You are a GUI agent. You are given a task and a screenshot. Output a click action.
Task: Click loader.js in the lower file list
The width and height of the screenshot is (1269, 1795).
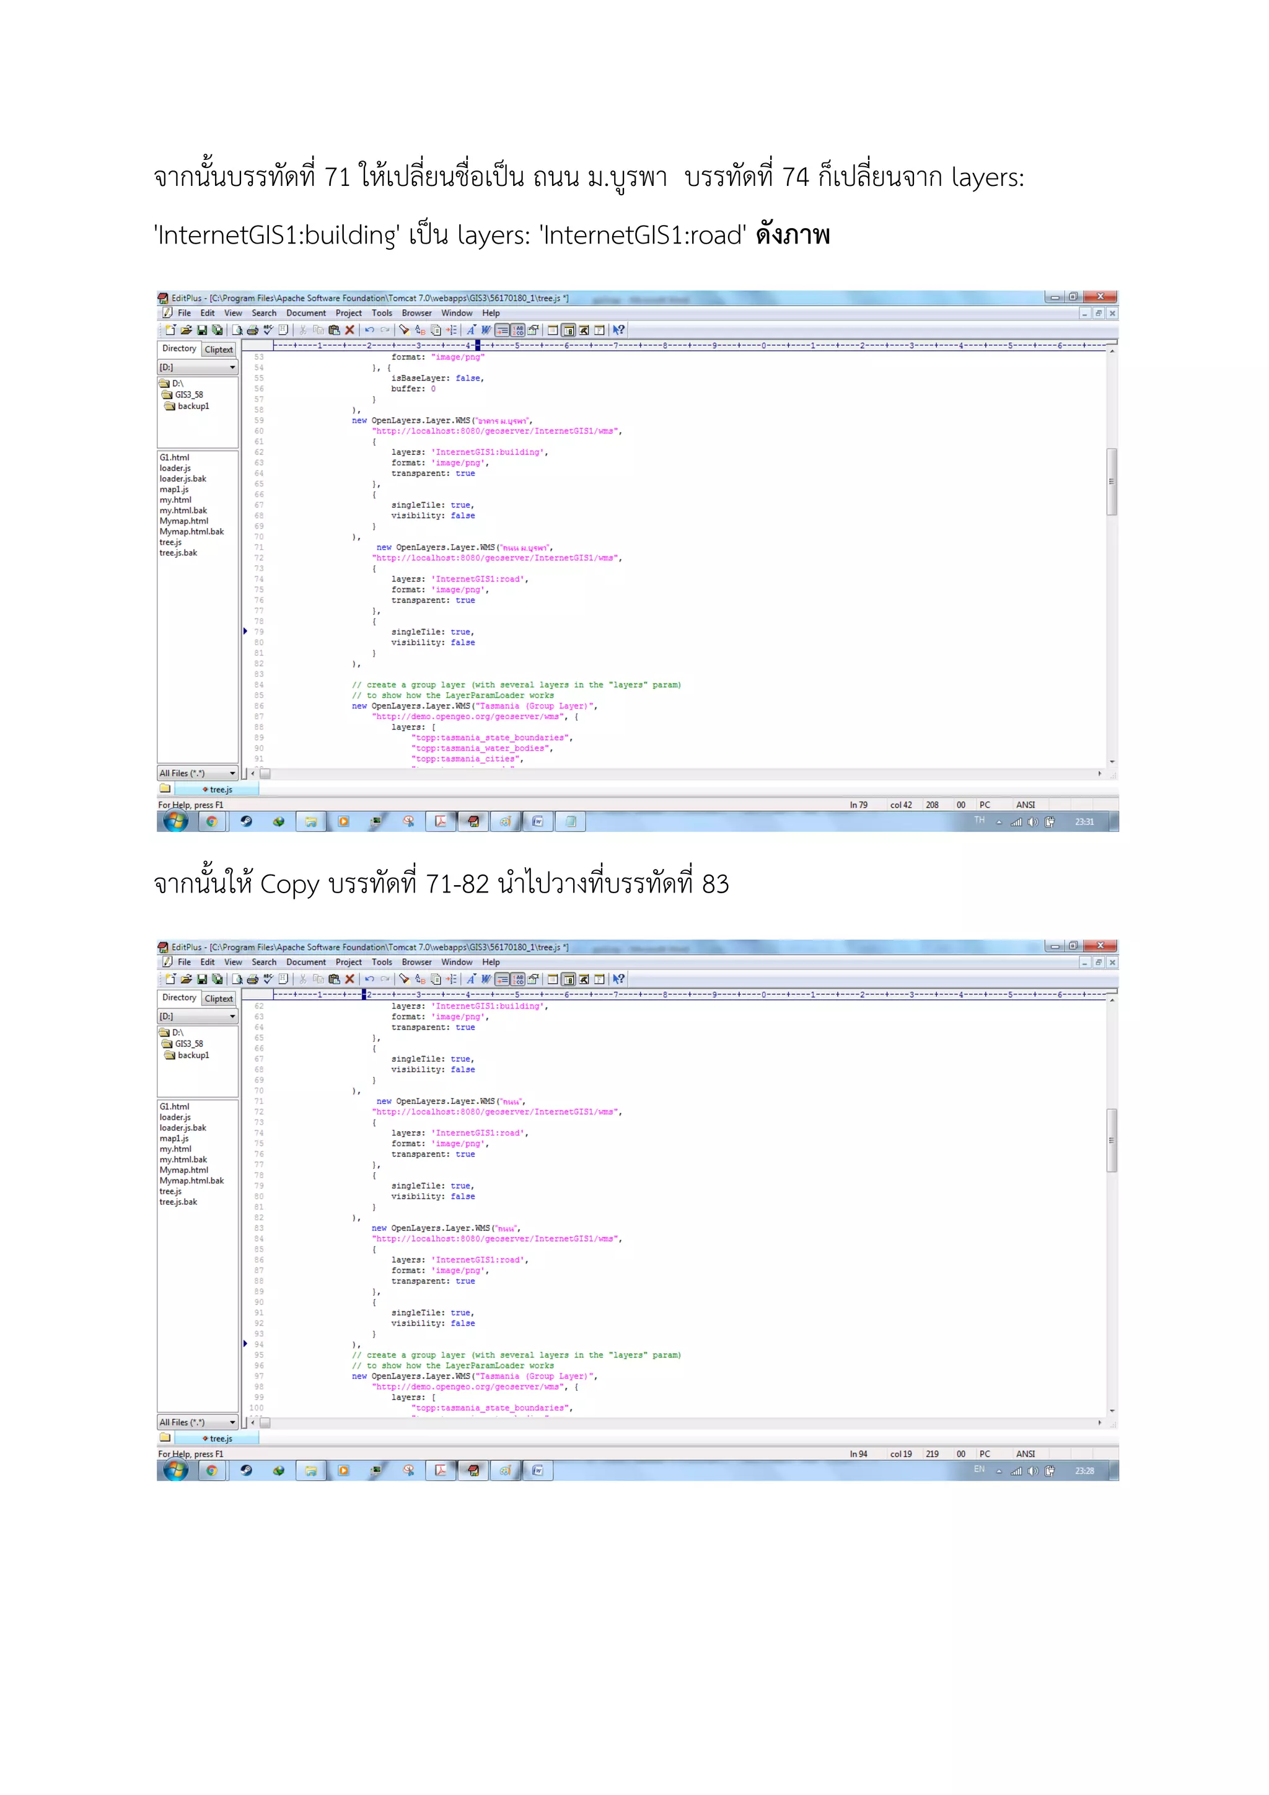coord(175,1117)
